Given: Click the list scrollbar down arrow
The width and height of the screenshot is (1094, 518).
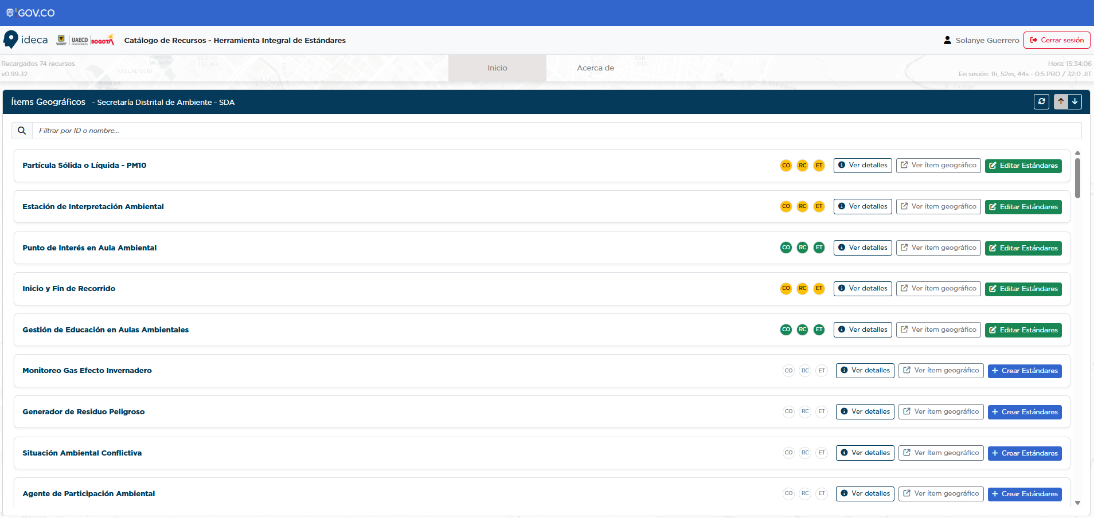Looking at the screenshot, I should (1077, 503).
